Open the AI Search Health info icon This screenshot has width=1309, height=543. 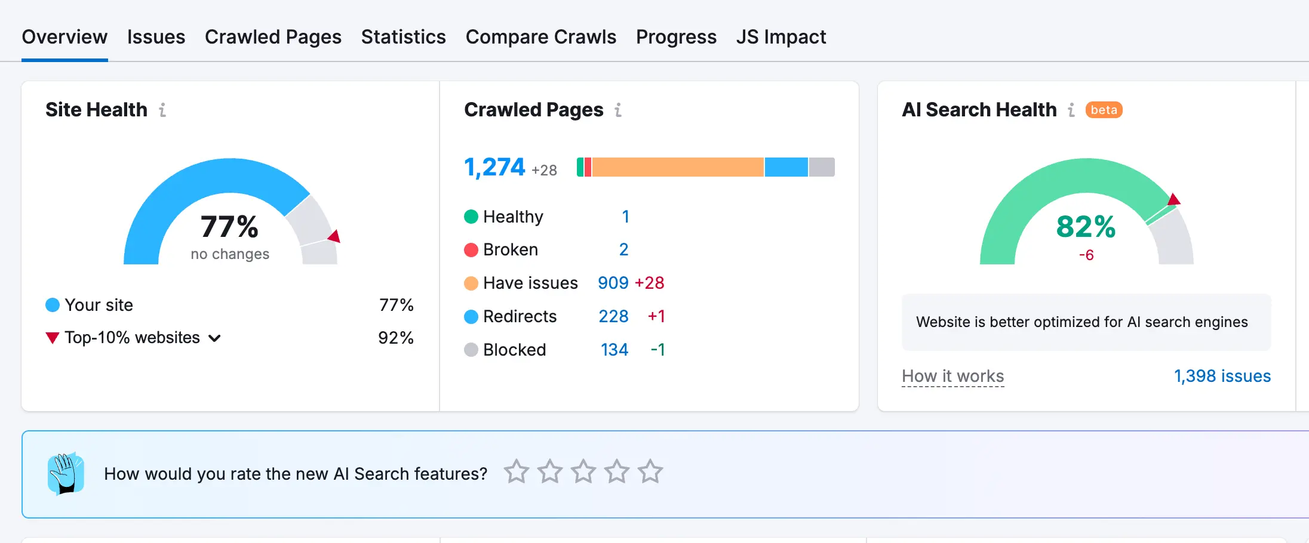click(1072, 110)
